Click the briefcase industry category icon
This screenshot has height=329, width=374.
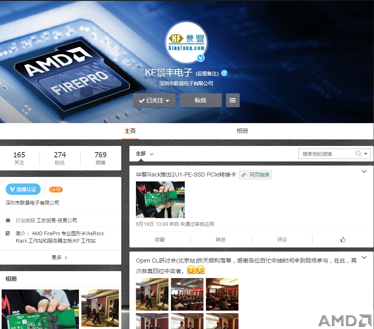(x=8, y=220)
